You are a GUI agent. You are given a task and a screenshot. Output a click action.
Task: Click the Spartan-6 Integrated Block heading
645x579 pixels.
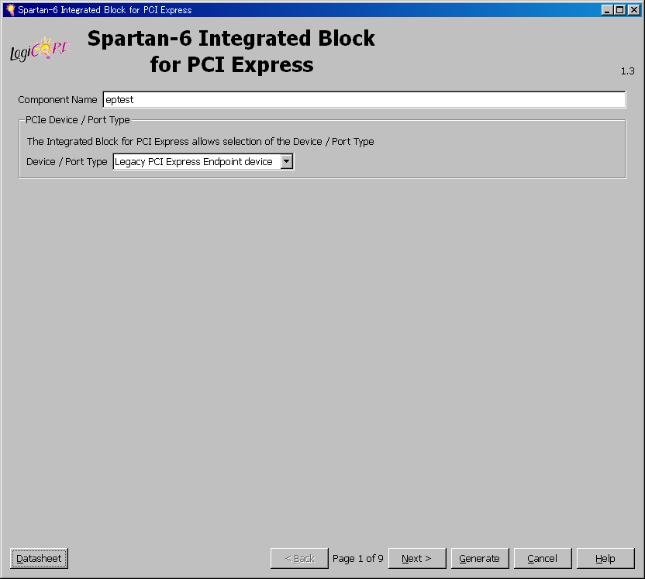tap(231, 50)
